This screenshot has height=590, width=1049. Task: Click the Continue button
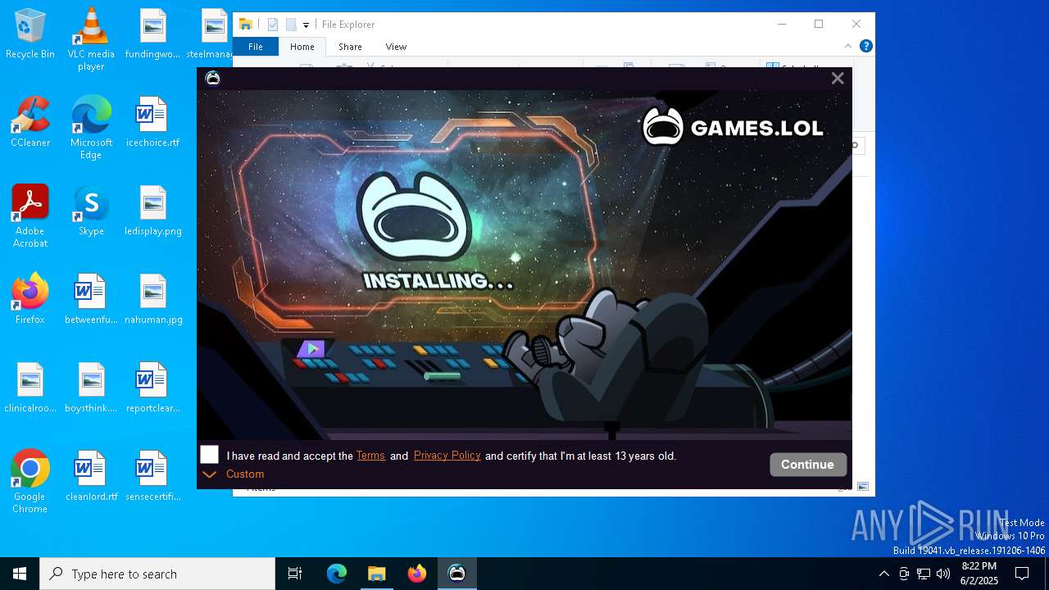point(807,465)
